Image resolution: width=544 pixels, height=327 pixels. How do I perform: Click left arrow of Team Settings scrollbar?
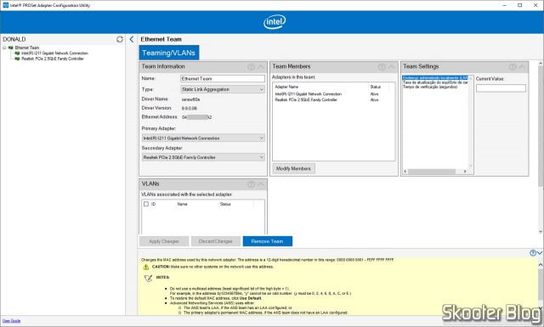coord(405,172)
